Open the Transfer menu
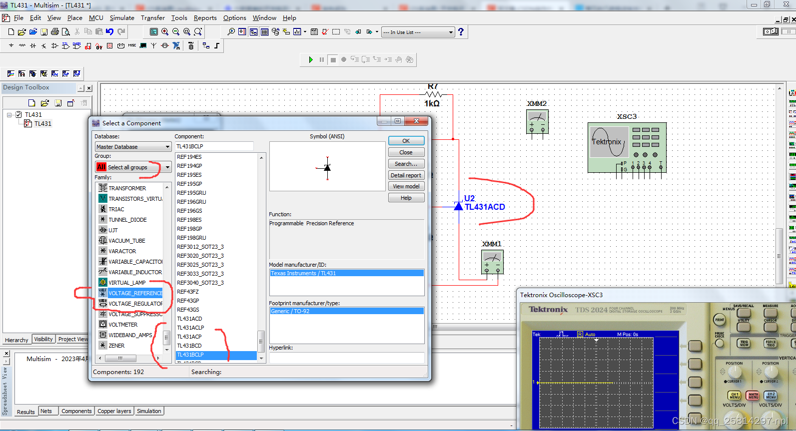Image resolution: width=796 pixels, height=431 pixels. [153, 18]
